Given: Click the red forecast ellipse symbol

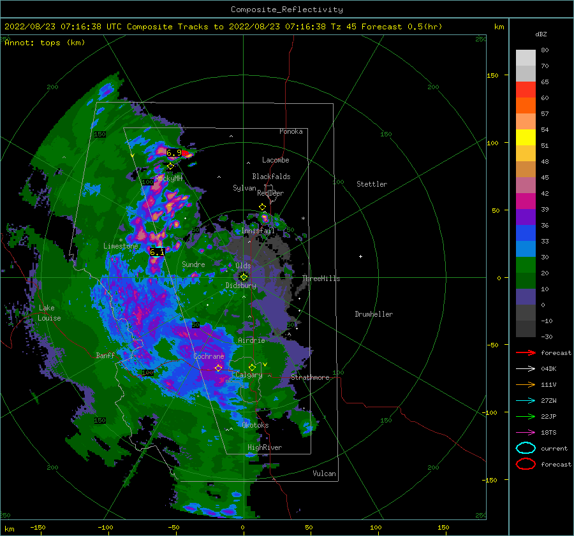Looking at the screenshot, I should click(526, 464).
